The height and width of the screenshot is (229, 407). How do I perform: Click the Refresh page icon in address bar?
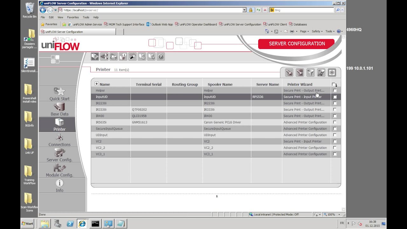pyautogui.click(x=258, y=10)
